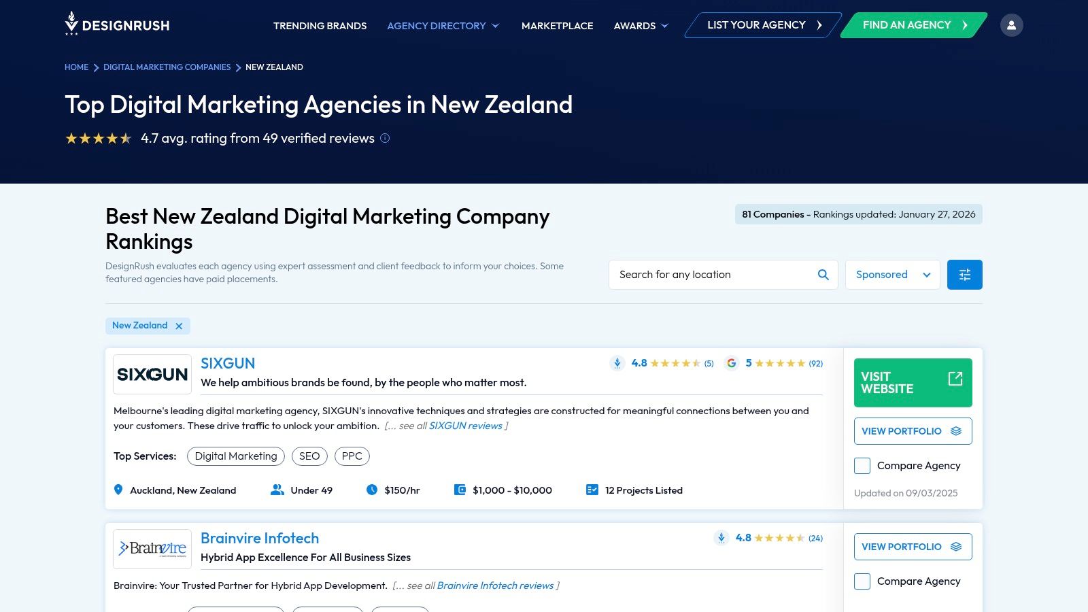
Task: Open the Sponsored sorting dropdown
Action: (x=892, y=275)
